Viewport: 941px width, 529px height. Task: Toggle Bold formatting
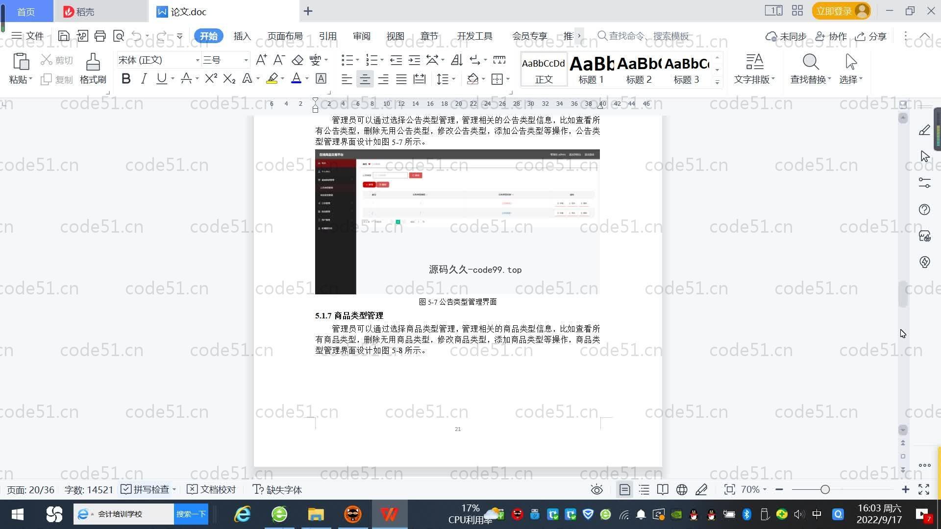click(x=126, y=78)
